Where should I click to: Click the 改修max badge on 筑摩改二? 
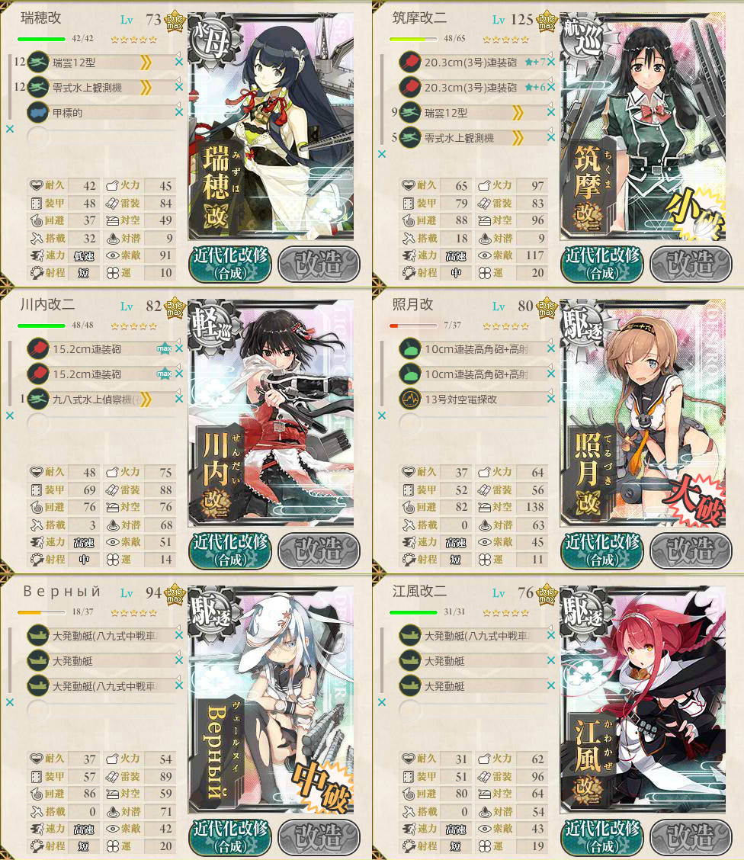(x=547, y=22)
